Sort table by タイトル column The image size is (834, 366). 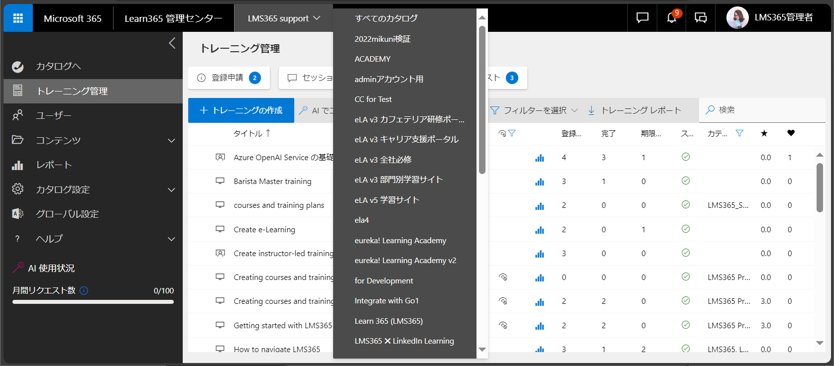coord(252,133)
